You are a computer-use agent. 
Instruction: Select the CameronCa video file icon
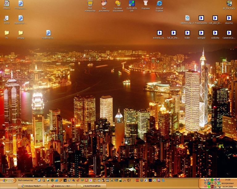click(229, 33)
